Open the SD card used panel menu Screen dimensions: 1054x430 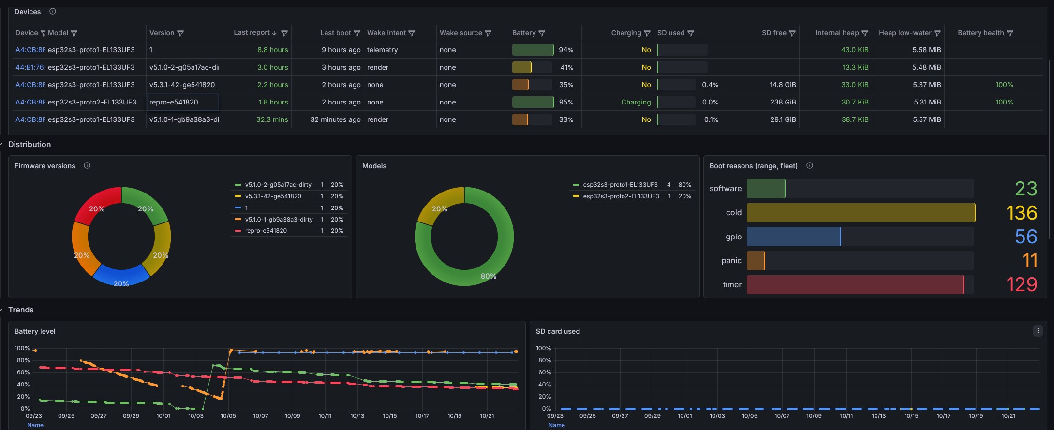pyautogui.click(x=1038, y=331)
